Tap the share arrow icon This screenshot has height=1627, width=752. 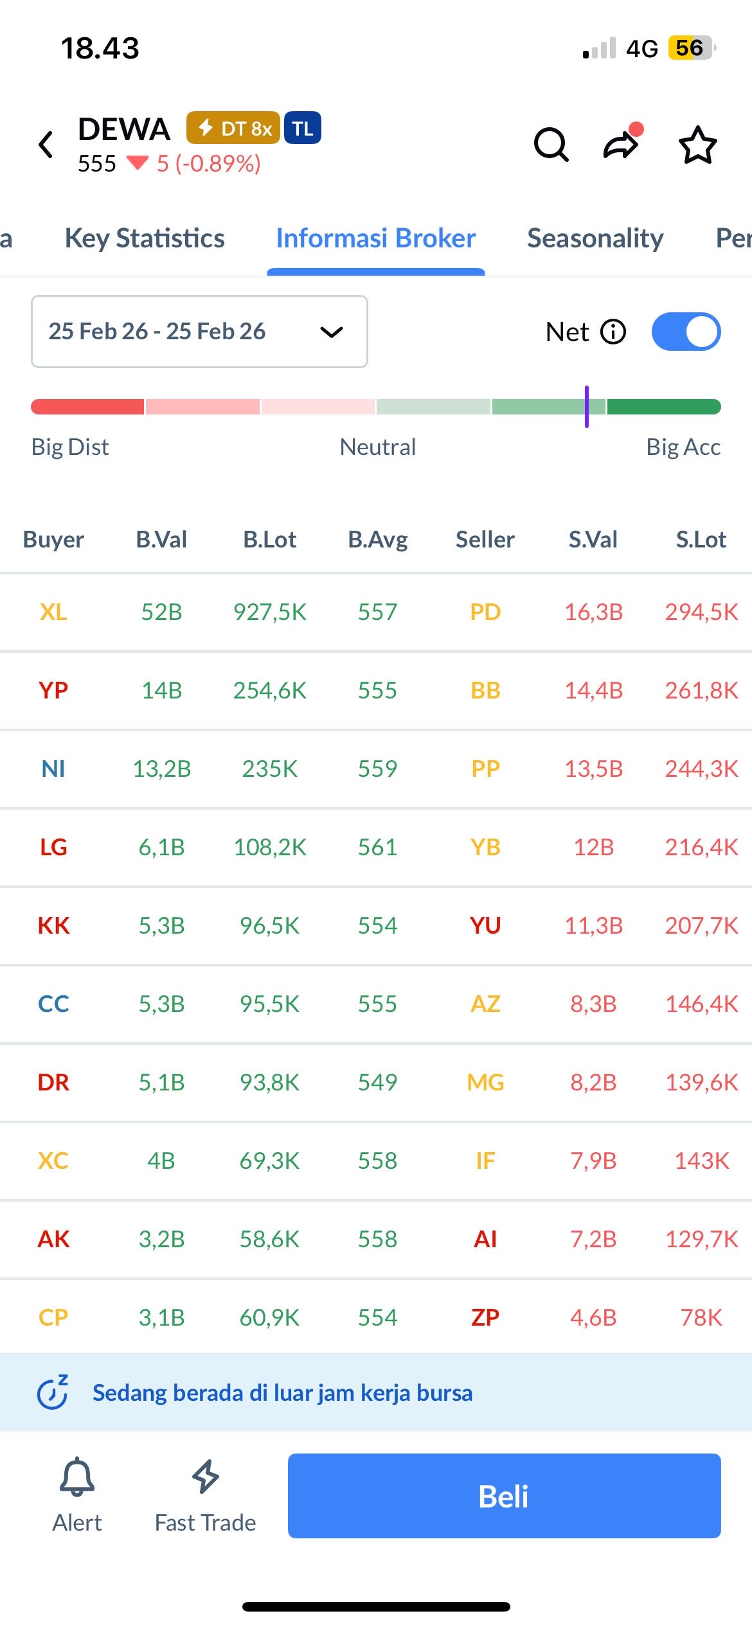[x=621, y=145]
